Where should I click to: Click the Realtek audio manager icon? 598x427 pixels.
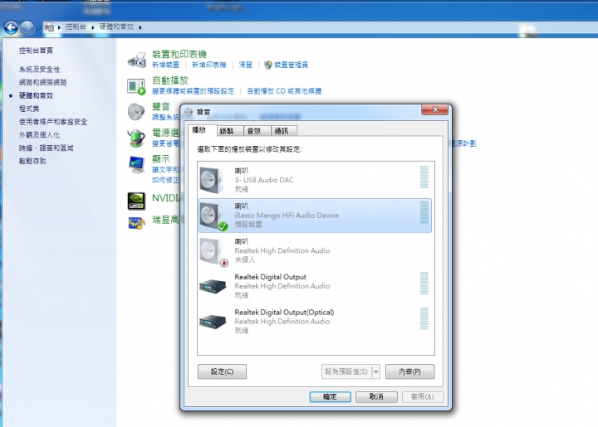point(136,223)
